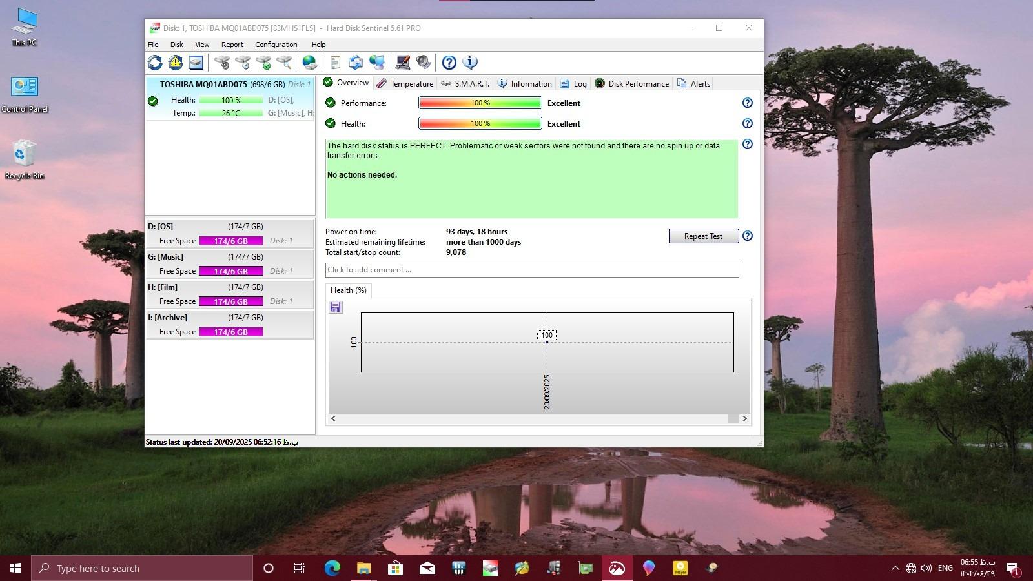Switch to the S.M.A.R.T. tab
The width and height of the screenshot is (1033, 581).
465,84
